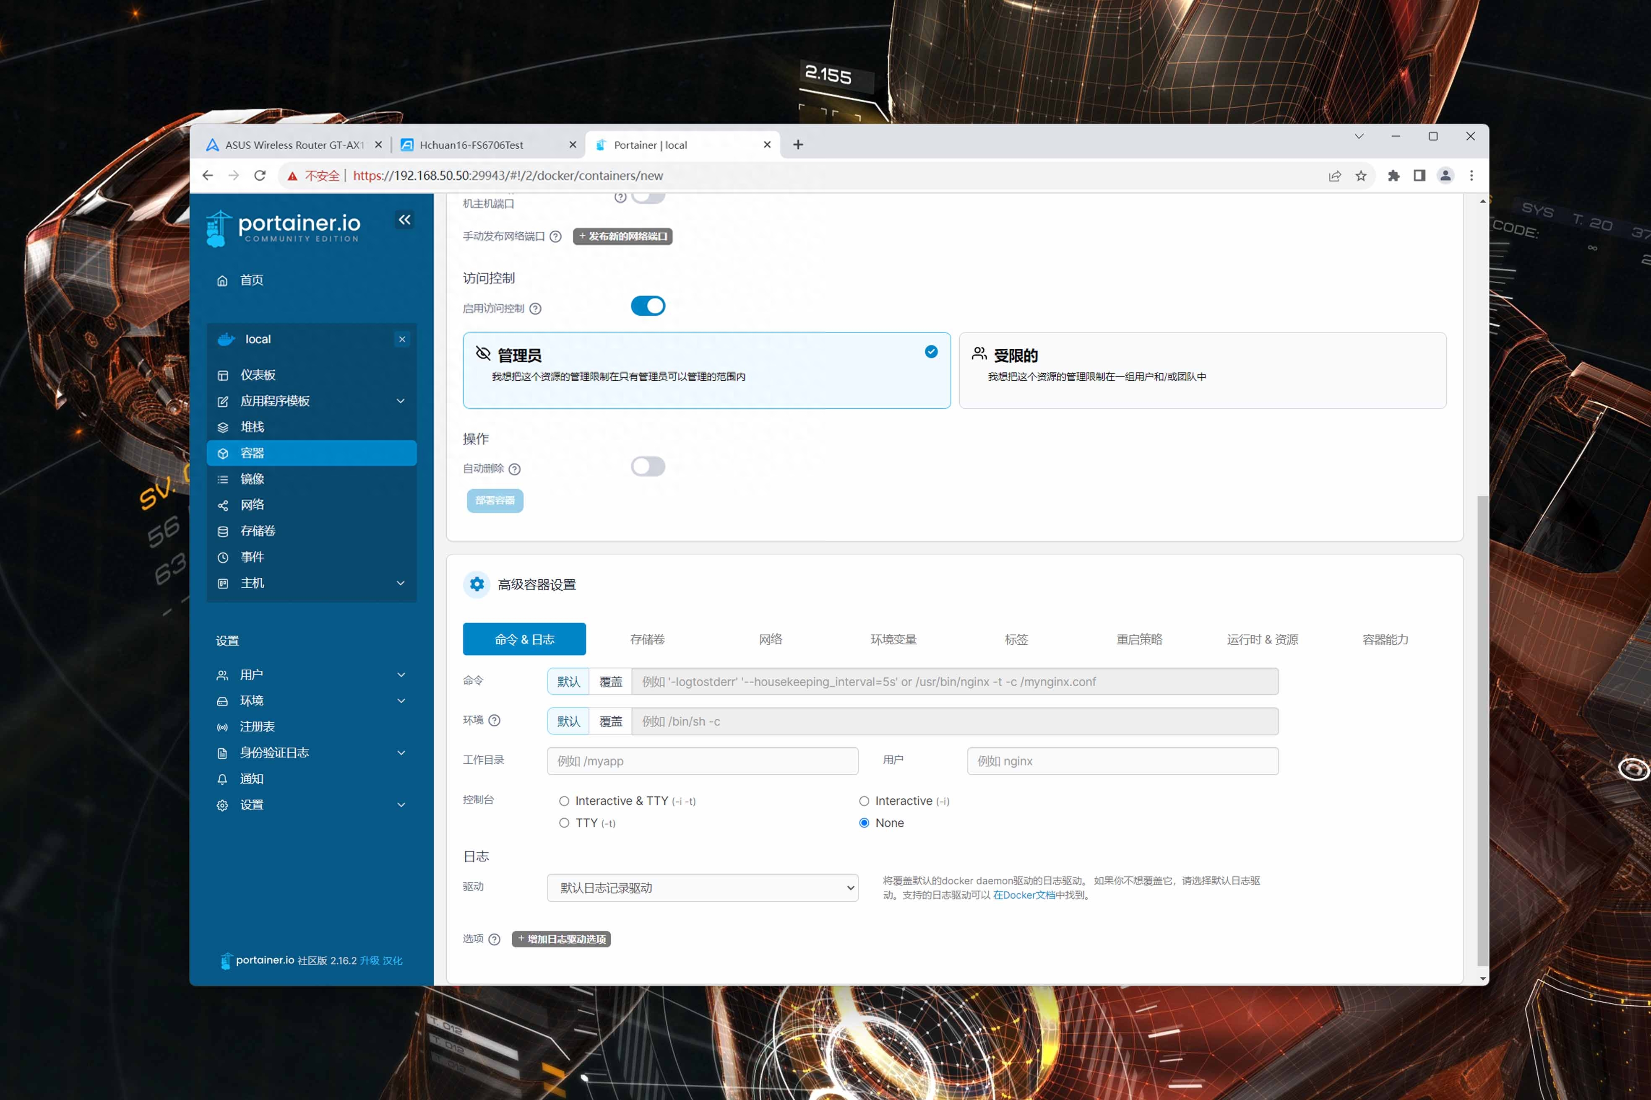Switch to the 网络 advanced settings tab
This screenshot has height=1100, width=1651.
771,639
